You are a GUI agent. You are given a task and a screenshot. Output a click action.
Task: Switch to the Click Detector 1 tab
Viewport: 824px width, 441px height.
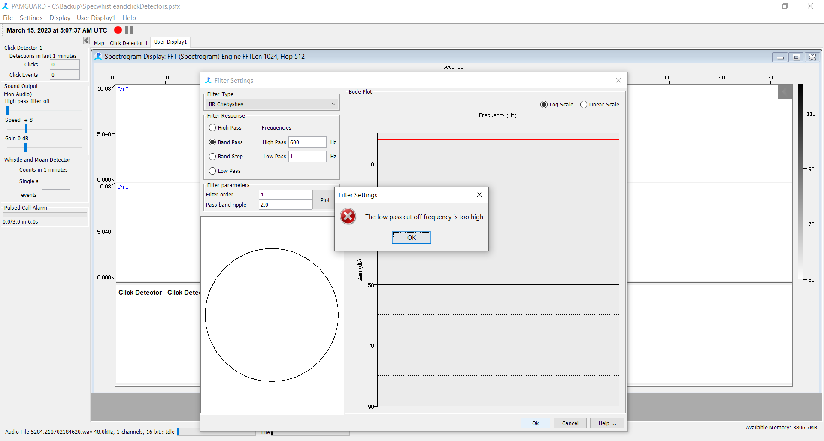pyautogui.click(x=128, y=43)
